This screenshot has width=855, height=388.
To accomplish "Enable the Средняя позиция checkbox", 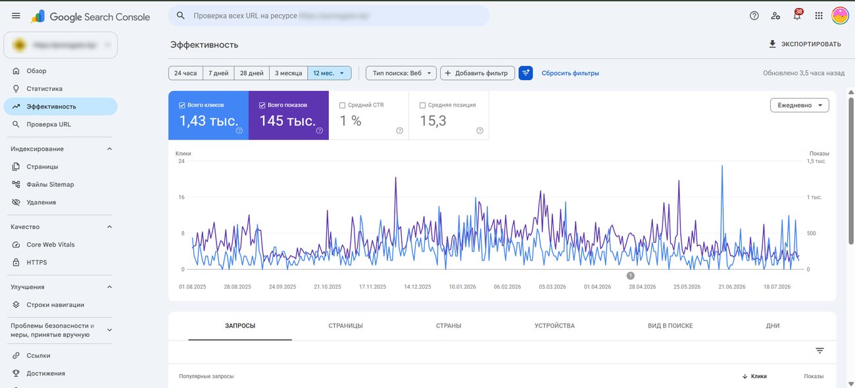I will 422,105.
